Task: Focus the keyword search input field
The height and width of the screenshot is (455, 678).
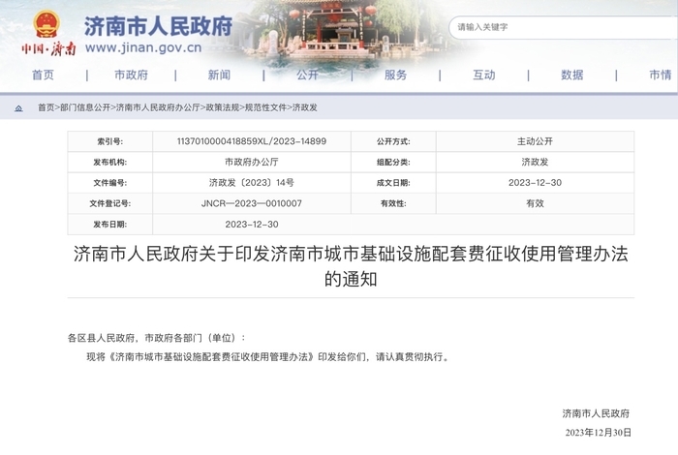Action: 563,27
